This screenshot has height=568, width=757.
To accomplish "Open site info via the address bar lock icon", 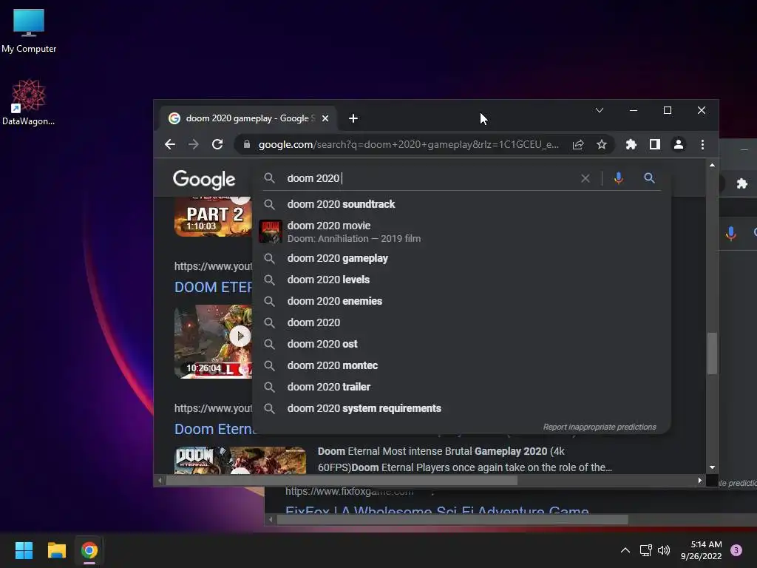I will 247,144.
